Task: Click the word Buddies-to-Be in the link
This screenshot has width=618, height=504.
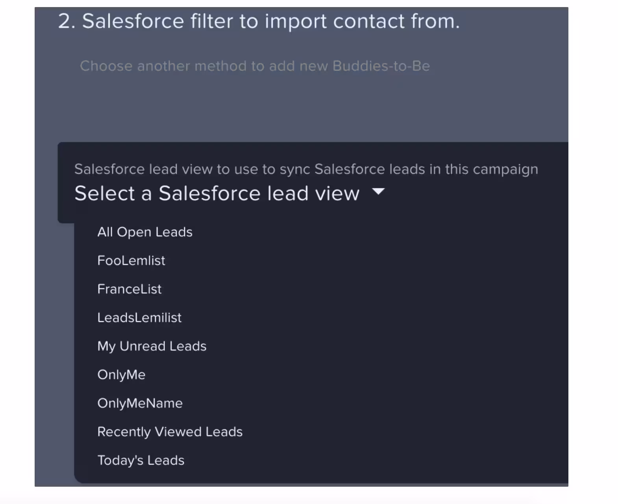Action: point(381,66)
